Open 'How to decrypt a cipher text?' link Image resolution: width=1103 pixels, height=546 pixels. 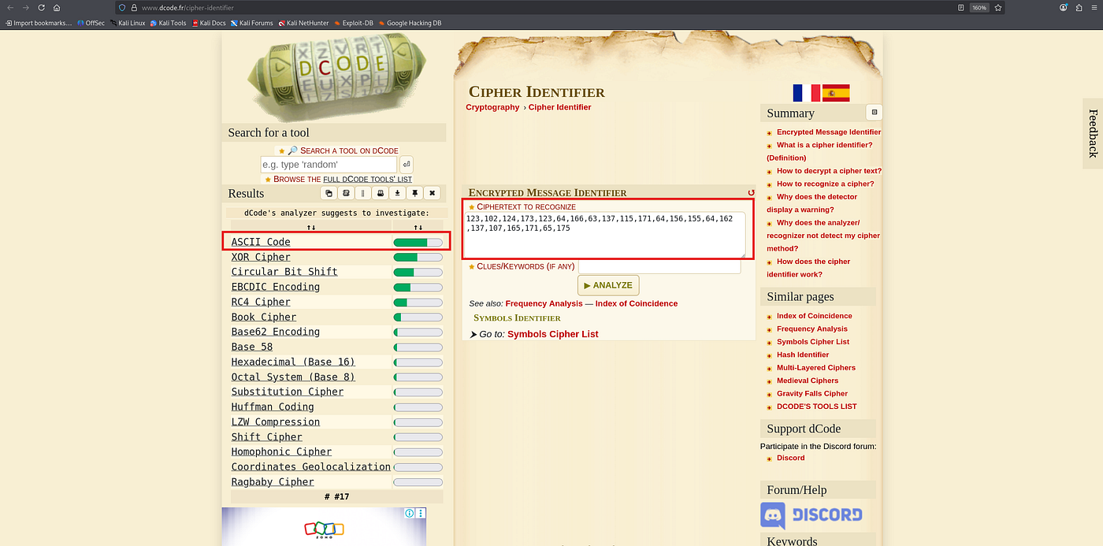click(x=829, y=170)
